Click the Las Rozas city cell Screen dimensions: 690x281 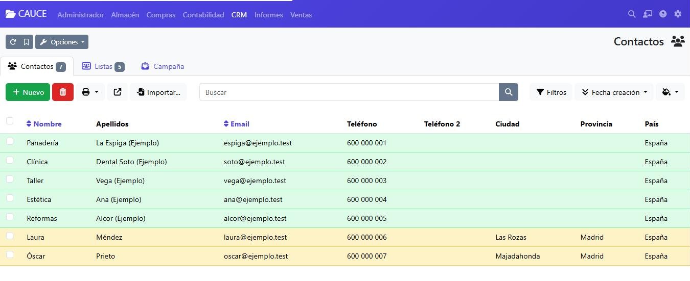[511, 237]
